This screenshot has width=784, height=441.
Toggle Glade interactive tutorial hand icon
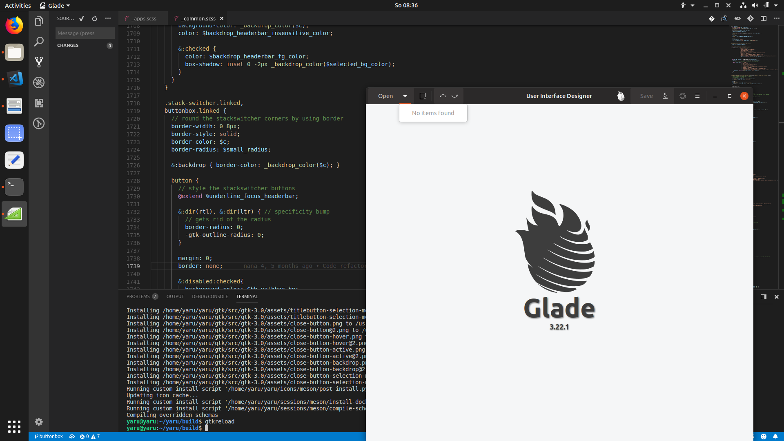pos(621,96)
